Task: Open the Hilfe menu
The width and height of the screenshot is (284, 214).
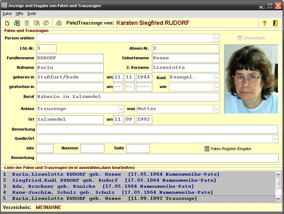Action: click(x=20, y=13)
